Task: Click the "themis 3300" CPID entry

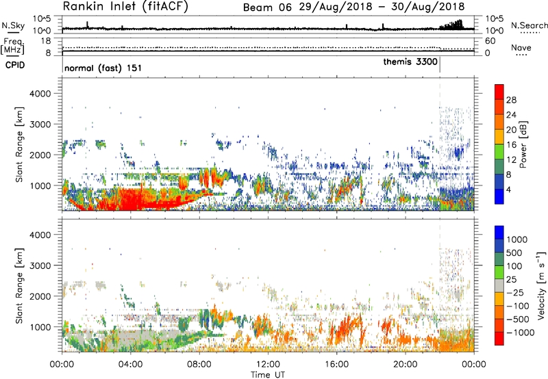Action: [410, 62]
